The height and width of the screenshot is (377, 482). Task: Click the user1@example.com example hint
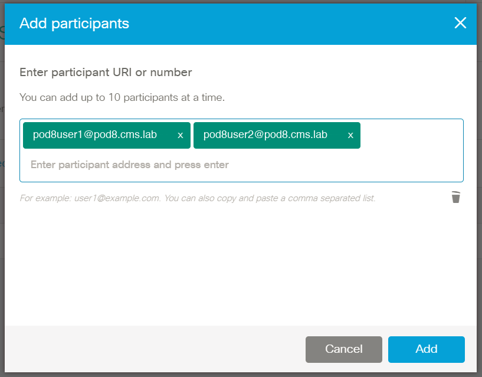[117, 198]
